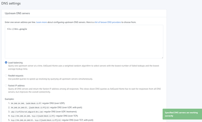The width and height of the screenshot is (202, 122).
Task: Dismiss the green 'DNS servers are working correctly' toast
Action: 182,114
